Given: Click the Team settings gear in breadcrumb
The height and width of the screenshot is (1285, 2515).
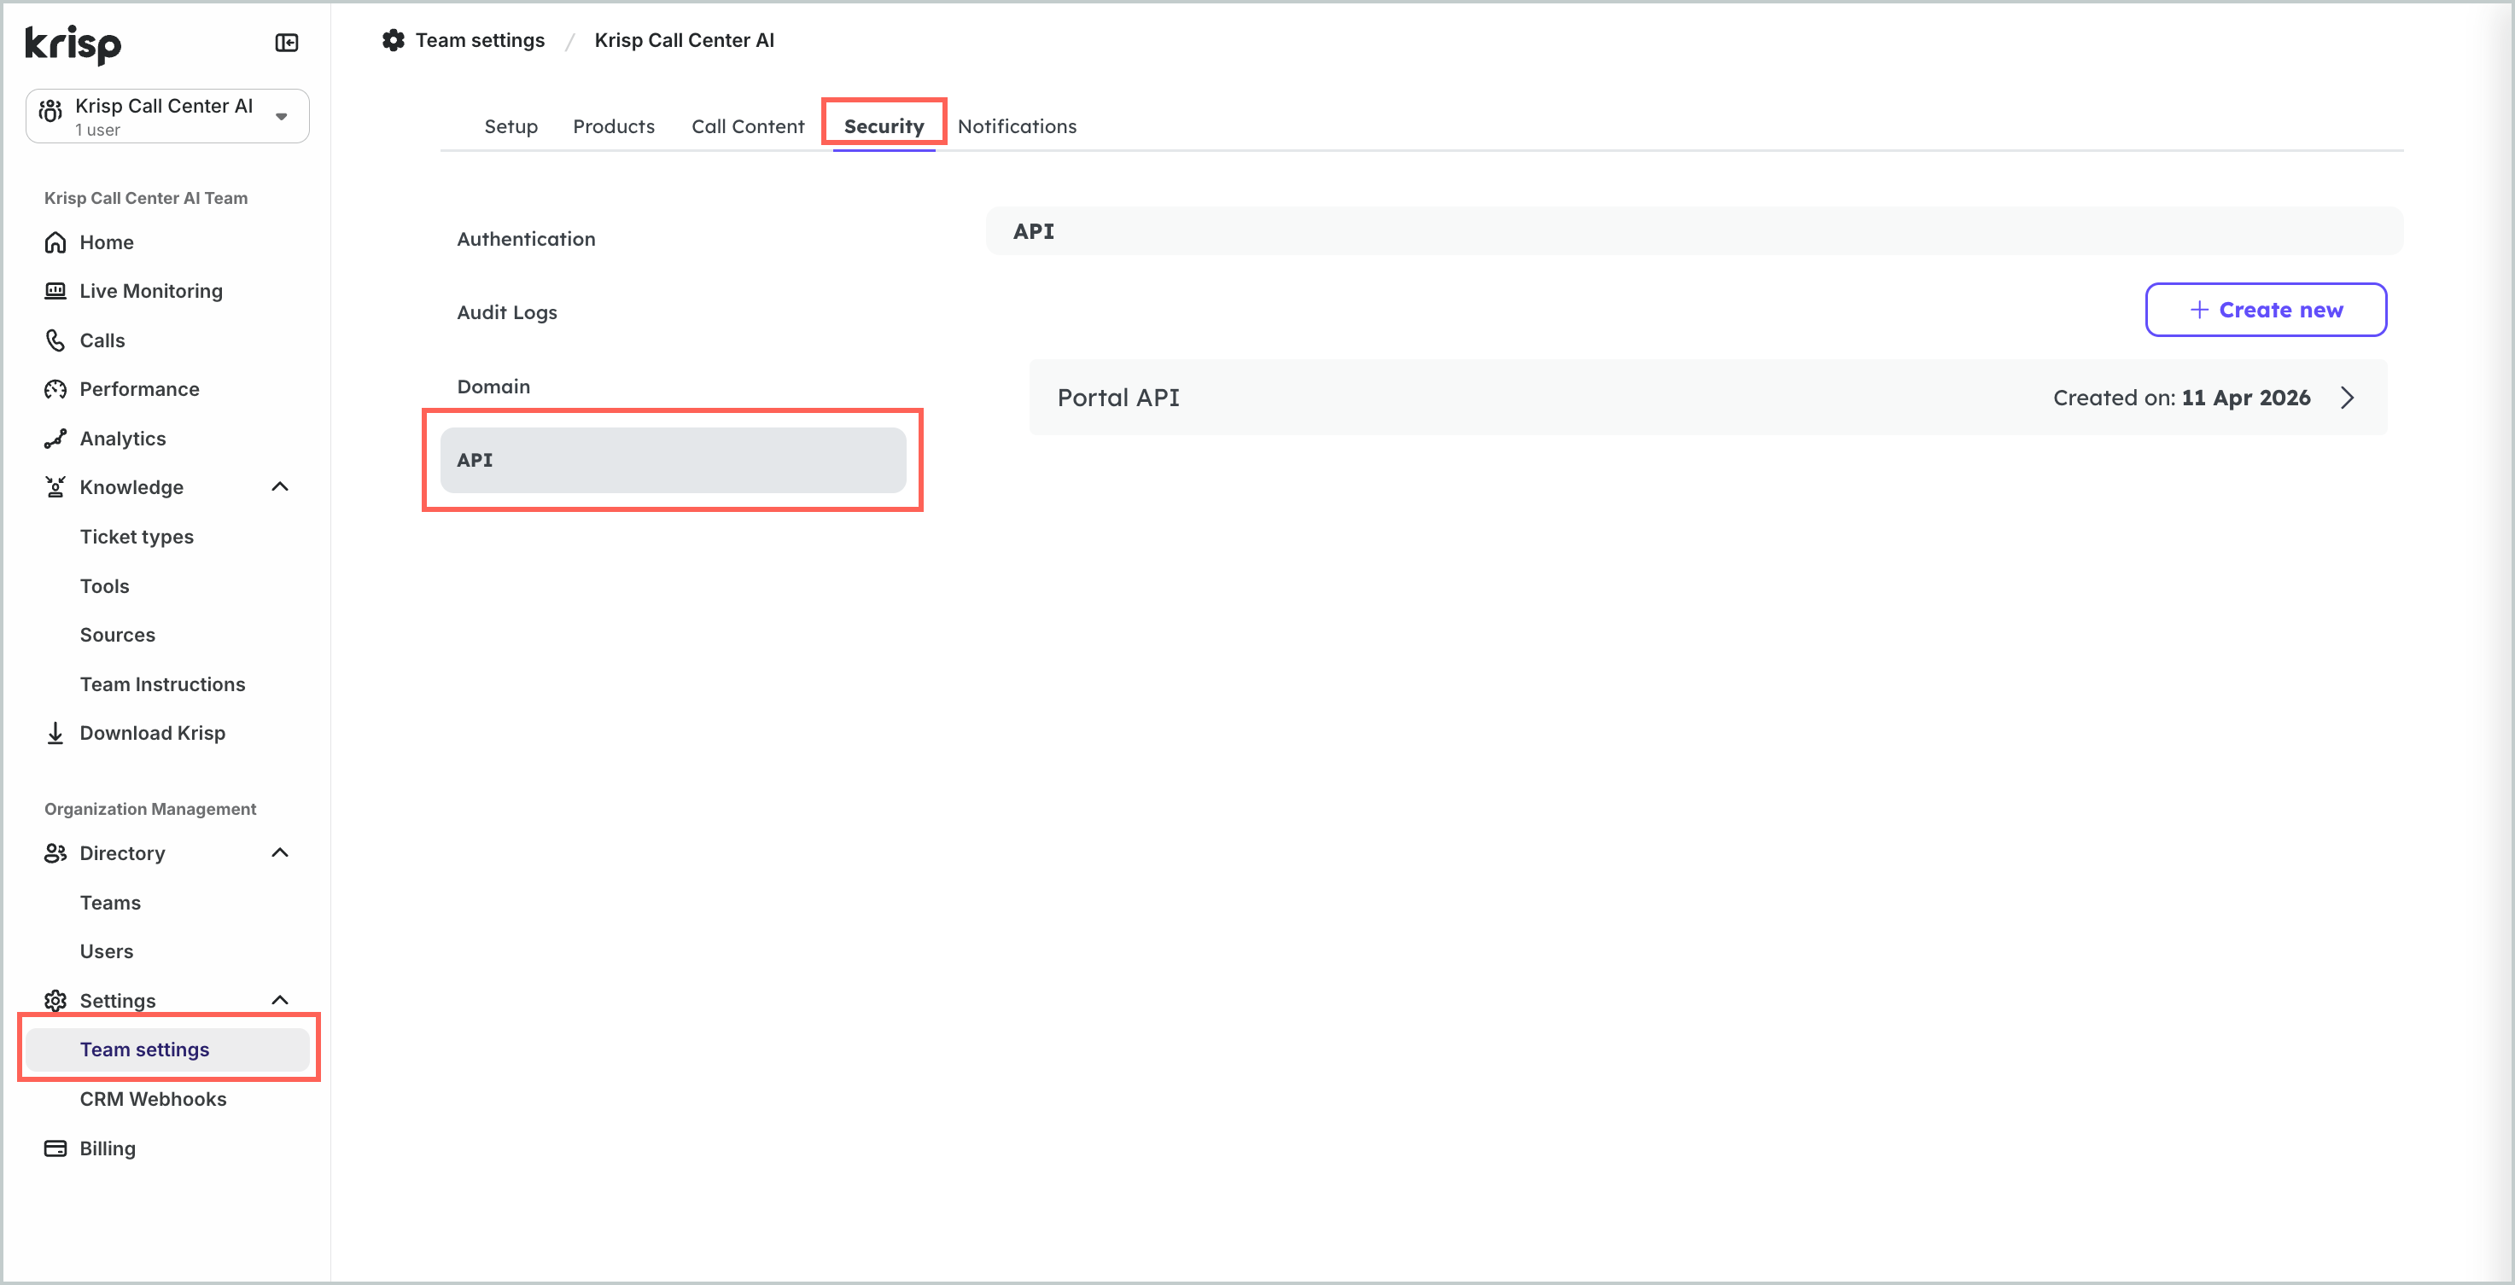Looking at the screenshot, I should click(394, 40).
